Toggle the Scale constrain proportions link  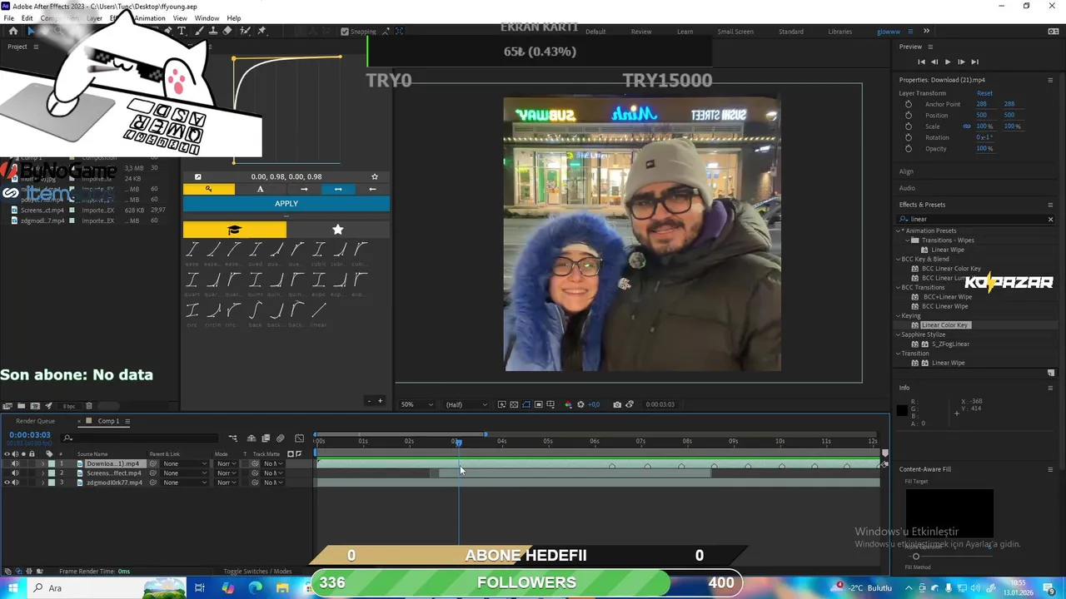pyautogui.click(x=967, y=126)
